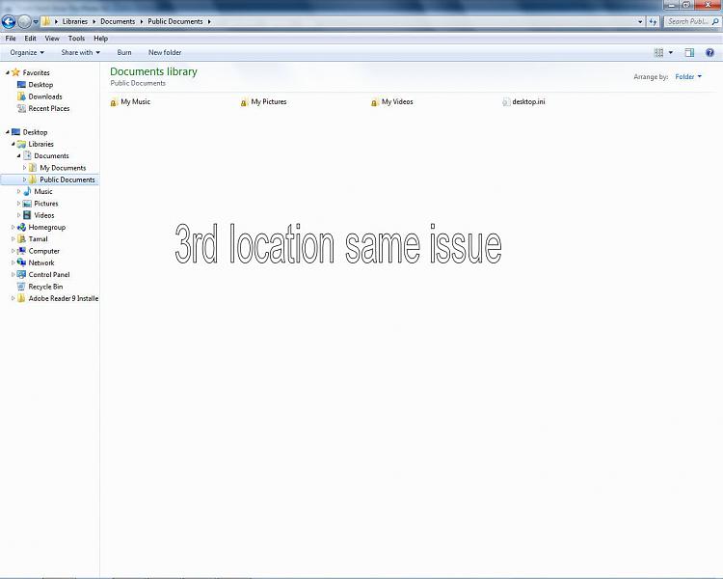Create a New folder

tap(165, 53)
